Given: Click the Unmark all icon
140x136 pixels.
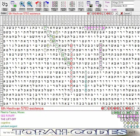Looking at the screenshot, I should (81, 4).
